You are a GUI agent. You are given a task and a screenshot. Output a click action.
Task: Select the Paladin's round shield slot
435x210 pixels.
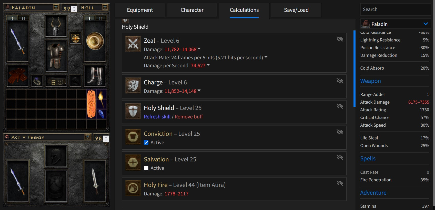[95, 41]
